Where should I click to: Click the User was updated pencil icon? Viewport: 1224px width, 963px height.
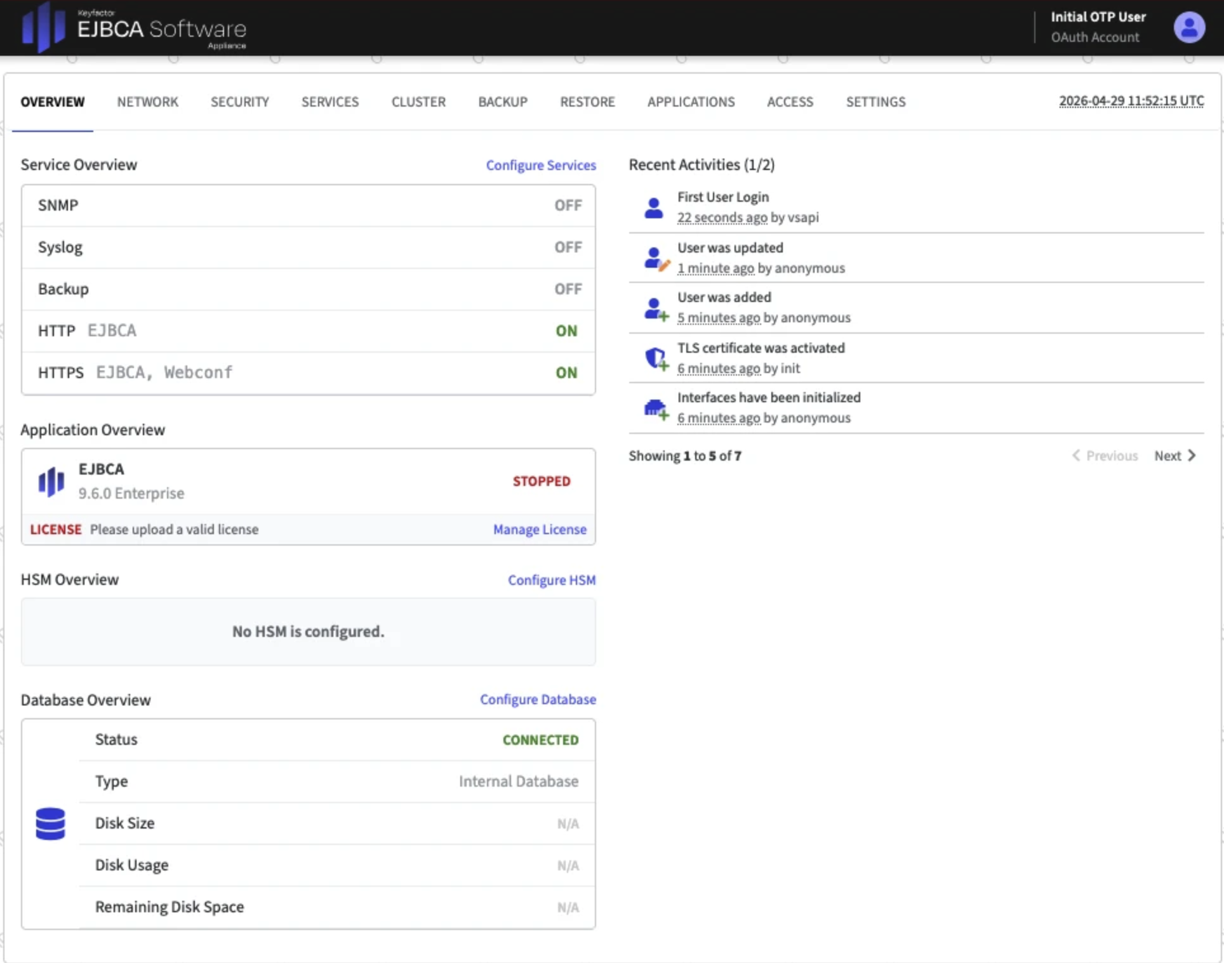(656, 258)
